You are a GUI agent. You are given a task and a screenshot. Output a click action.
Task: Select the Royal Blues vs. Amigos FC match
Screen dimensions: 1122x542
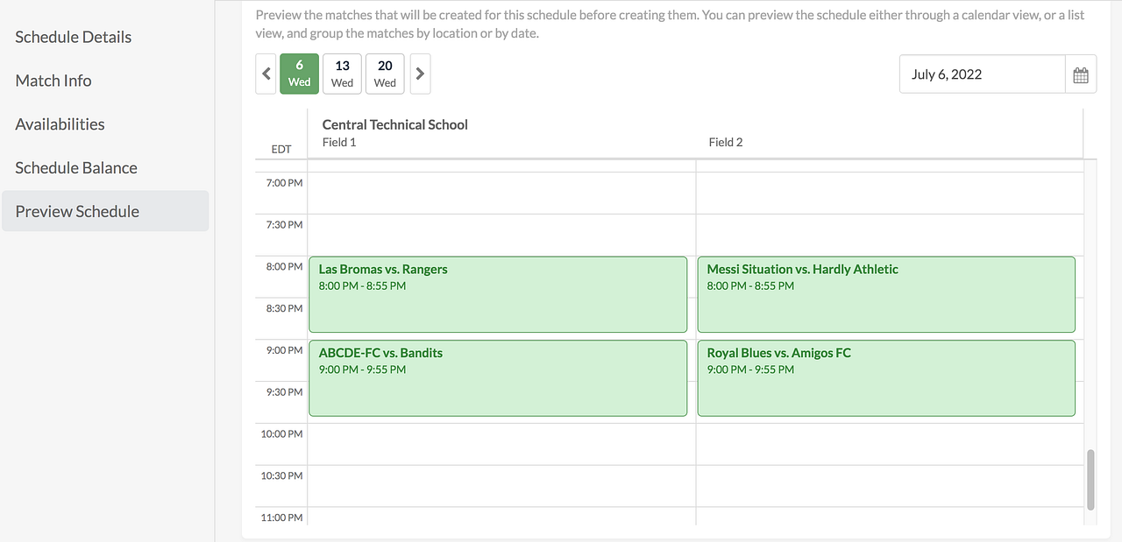pyautogui.click(x=885, y=378)
